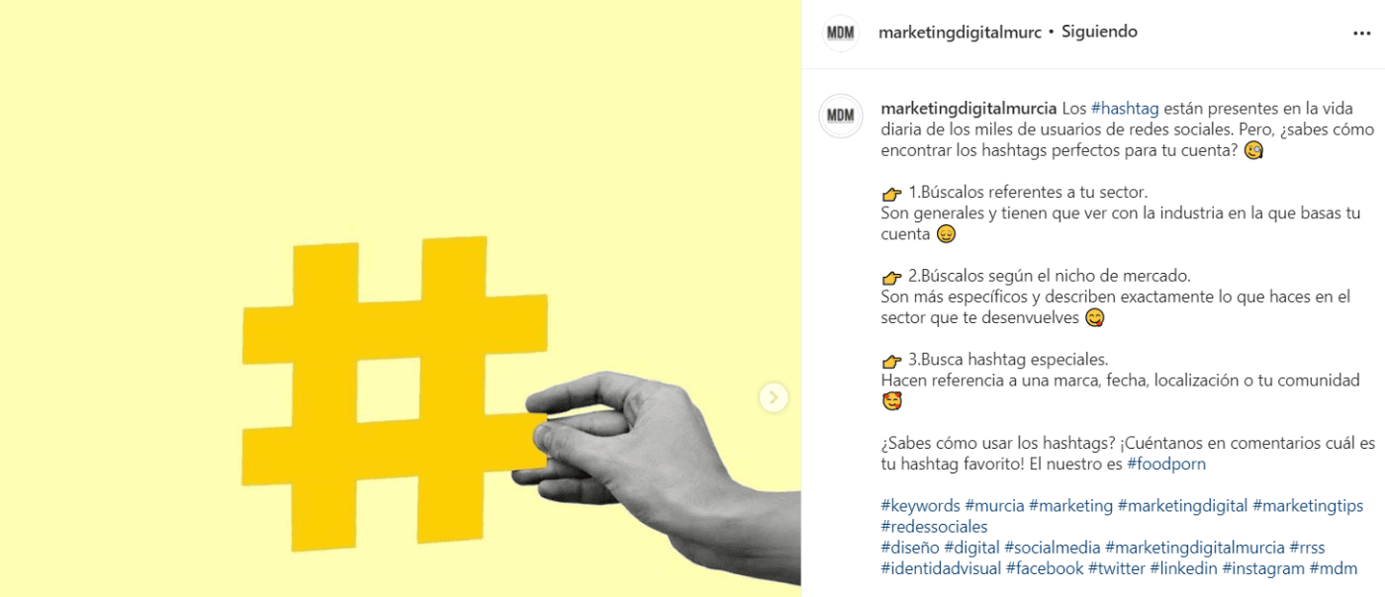Open MDM avatar beside the caption
Viewport: 1385px width, 597px height.
(841, 116)
